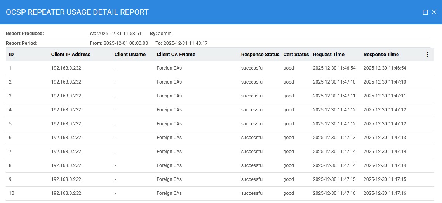Viewport: 442px width, 203px height.
Task: Open the column options kebab menu
Action: pyautogui.click(x=427, y=55)
